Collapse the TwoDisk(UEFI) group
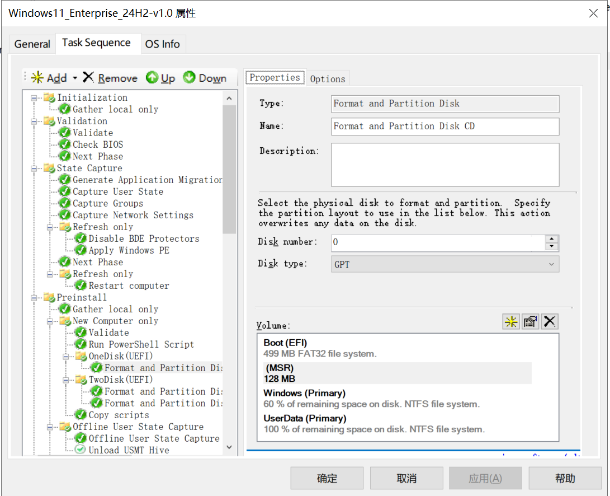 66,380
